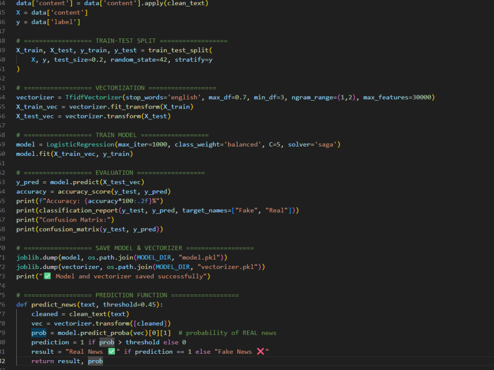The width and height of the screenshot is (494, 370).
Task: Place cursor on LogisticRegression class name
Action: click(x=81, y=145)
